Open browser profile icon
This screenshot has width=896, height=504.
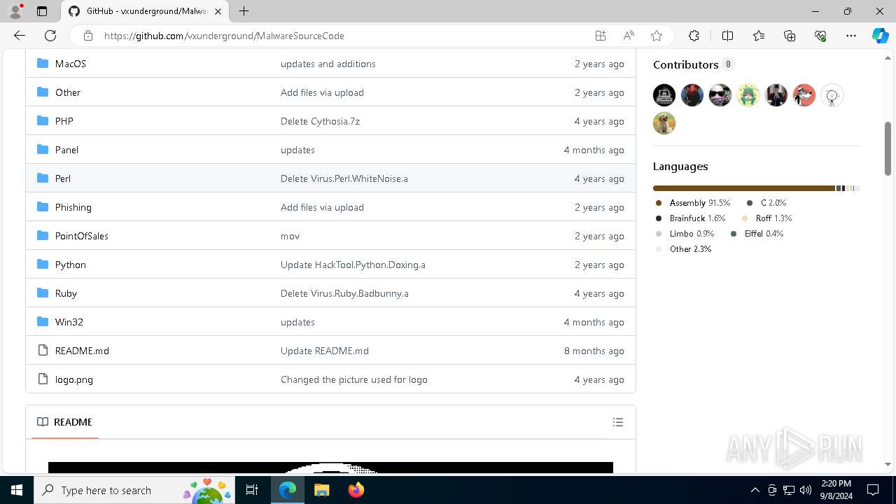coord(15,11)
